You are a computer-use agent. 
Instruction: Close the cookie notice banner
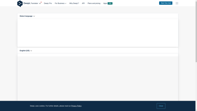(161, 106)
